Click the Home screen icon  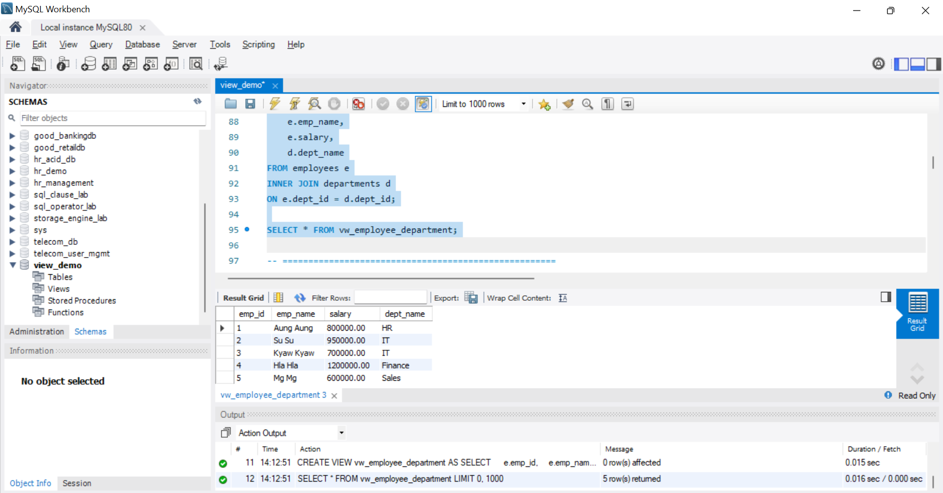[x=15, y=27]
